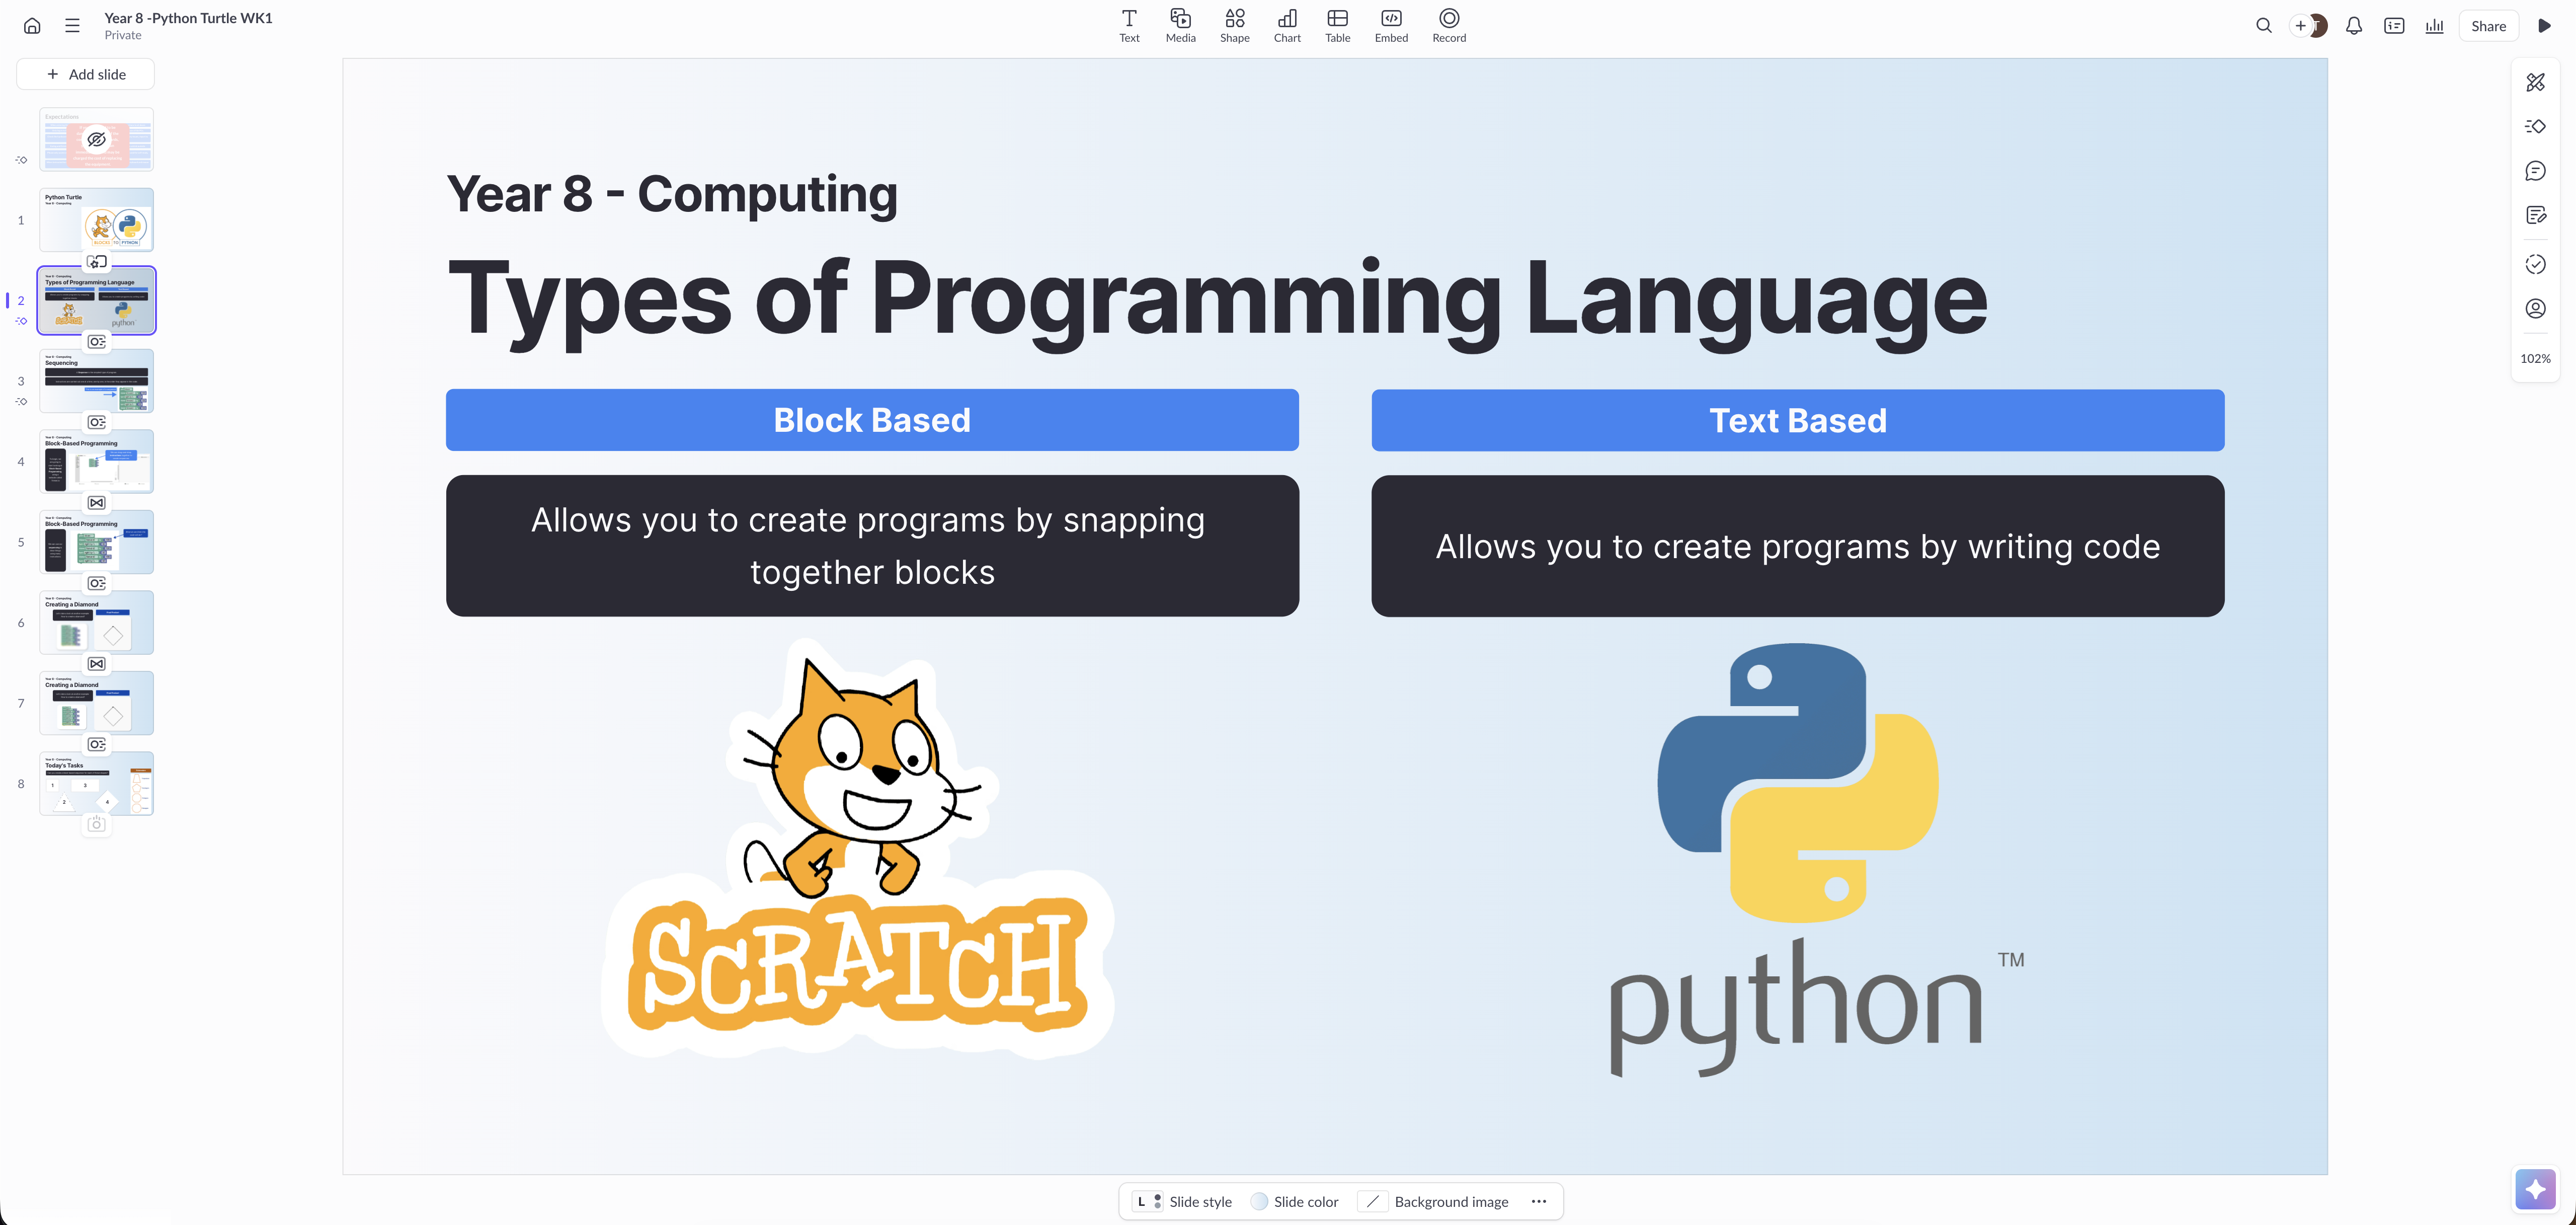Select slide 8 Today's Tasks thumbnail

(x=96, y=783)
